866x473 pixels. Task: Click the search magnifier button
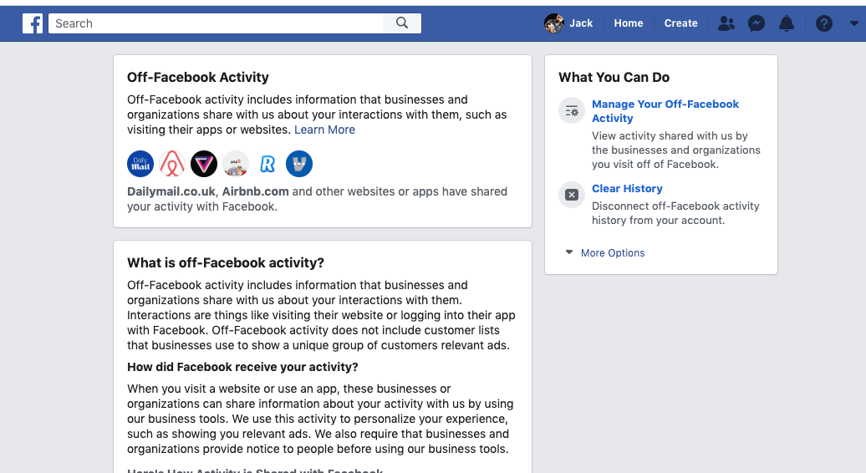point(402,23)
